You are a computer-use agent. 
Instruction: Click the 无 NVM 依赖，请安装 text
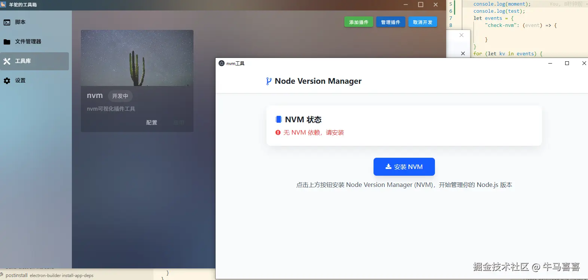(314, 132)
